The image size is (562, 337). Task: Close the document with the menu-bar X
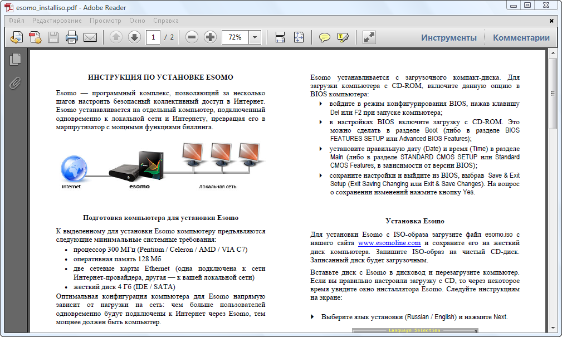[551, 21]
